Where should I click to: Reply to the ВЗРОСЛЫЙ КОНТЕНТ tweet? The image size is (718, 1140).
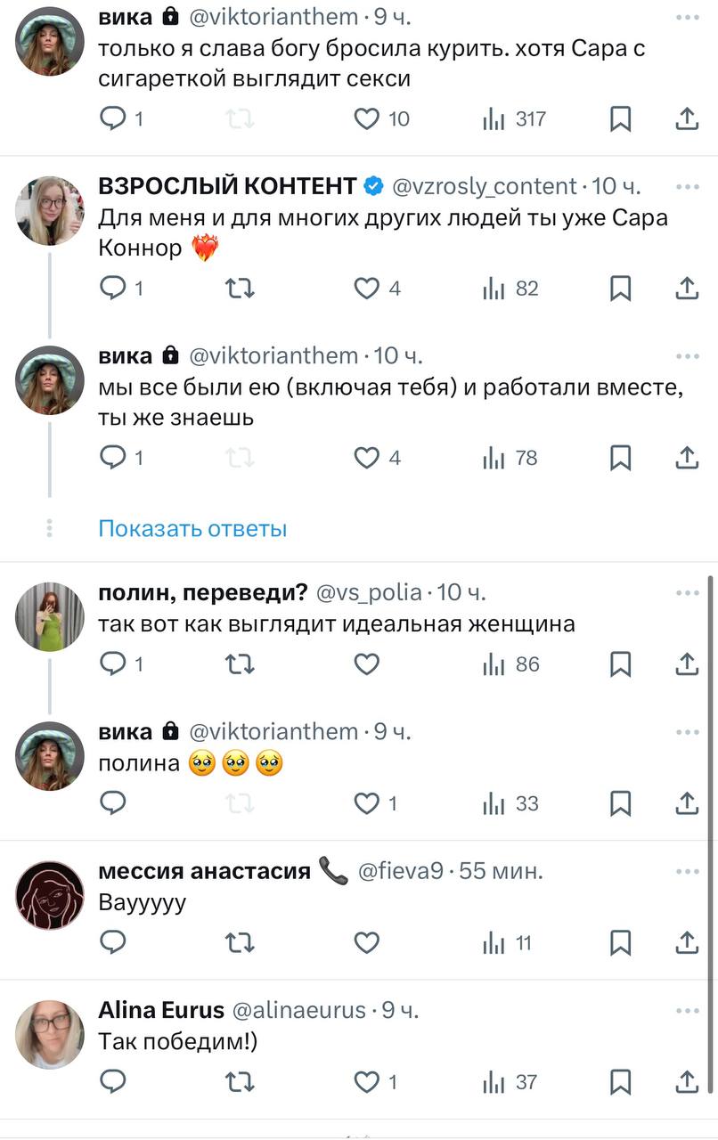pyautogui.click(x=113, y=289)
